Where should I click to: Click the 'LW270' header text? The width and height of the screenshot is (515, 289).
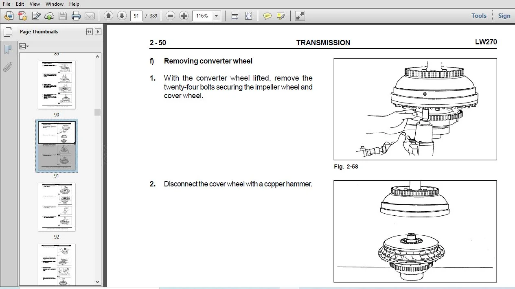[x=486, y=42]
